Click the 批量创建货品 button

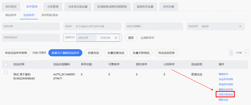click(x=116, y=53)
